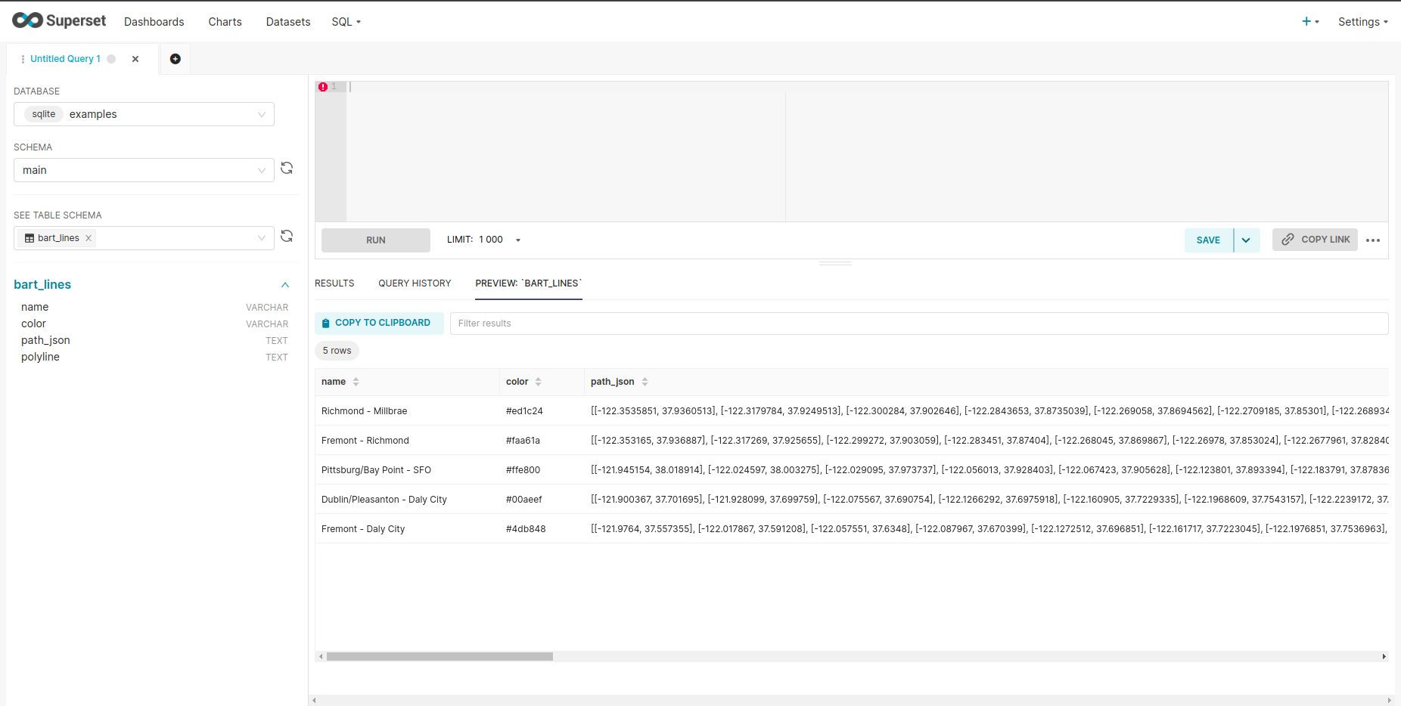
Task: Toggle sorting on the path_json column
Action: pos(644,382)
